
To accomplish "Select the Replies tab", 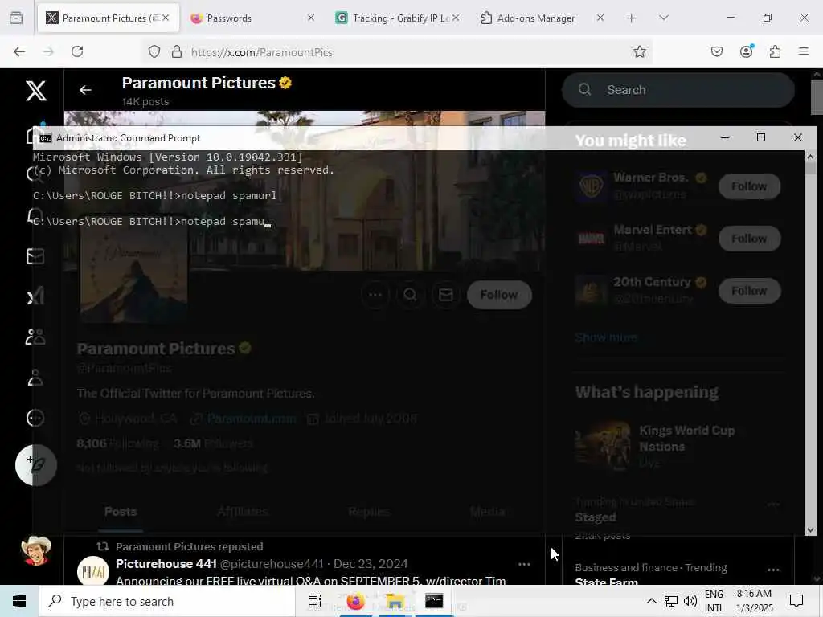I will (x=369, y=512).
